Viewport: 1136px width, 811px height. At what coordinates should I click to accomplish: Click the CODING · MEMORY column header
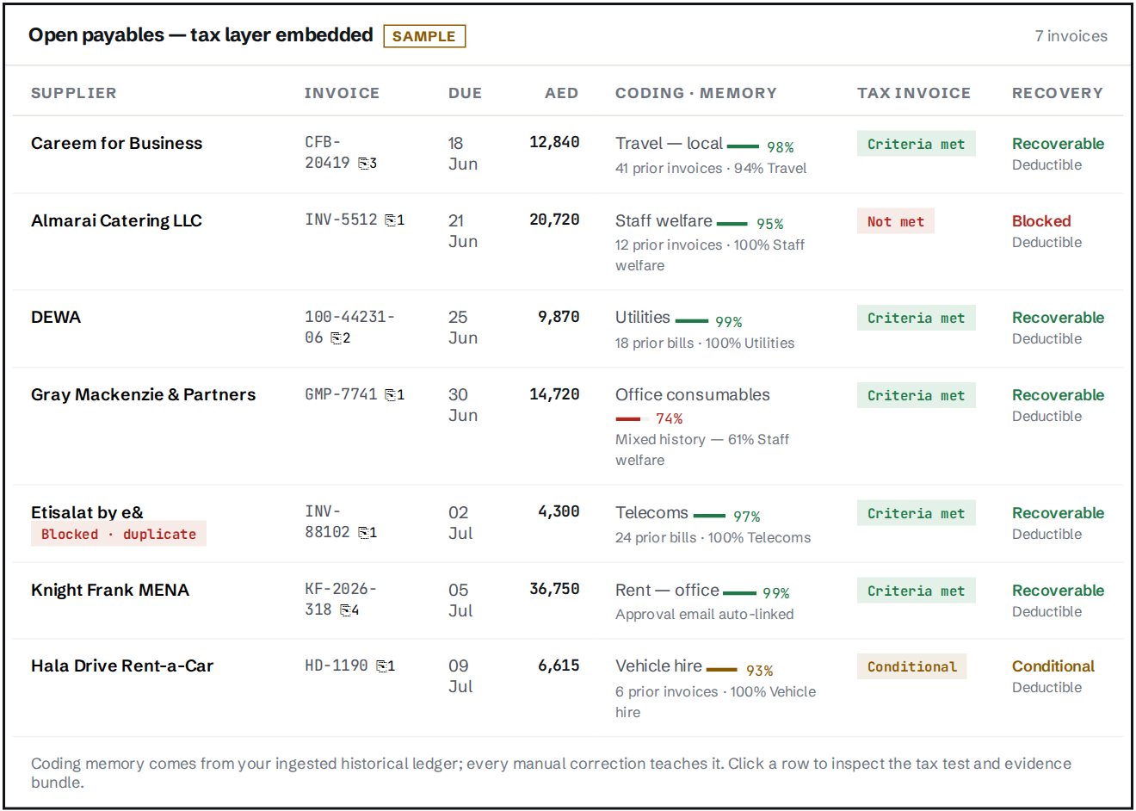coord(695,93)
